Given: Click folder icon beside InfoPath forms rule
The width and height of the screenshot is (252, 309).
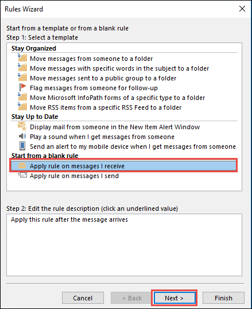Looking at the screenshot, I should pos(22,97).
